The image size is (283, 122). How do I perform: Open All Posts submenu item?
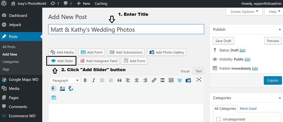point(9,47)
